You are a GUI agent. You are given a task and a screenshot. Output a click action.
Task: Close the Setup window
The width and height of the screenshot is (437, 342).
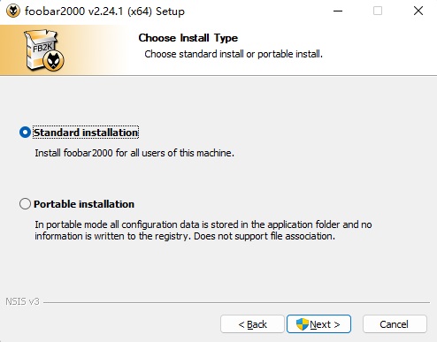coord(418,11)
